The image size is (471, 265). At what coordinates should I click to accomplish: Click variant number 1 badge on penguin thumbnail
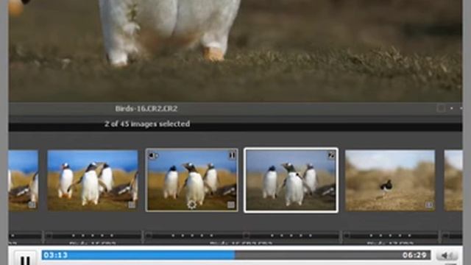click(x=232, y=155)
